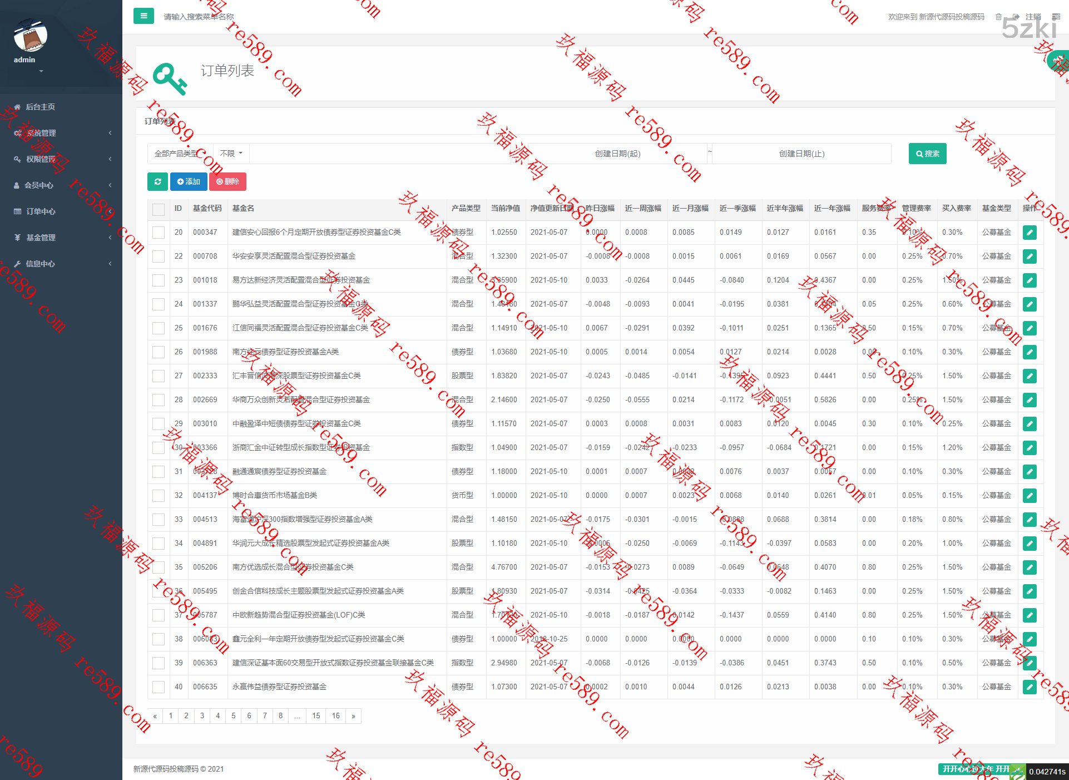The height and width of the screenshot is (780, 1069).
Task: Click the blue 添加 button
Action: pos(189,181)
